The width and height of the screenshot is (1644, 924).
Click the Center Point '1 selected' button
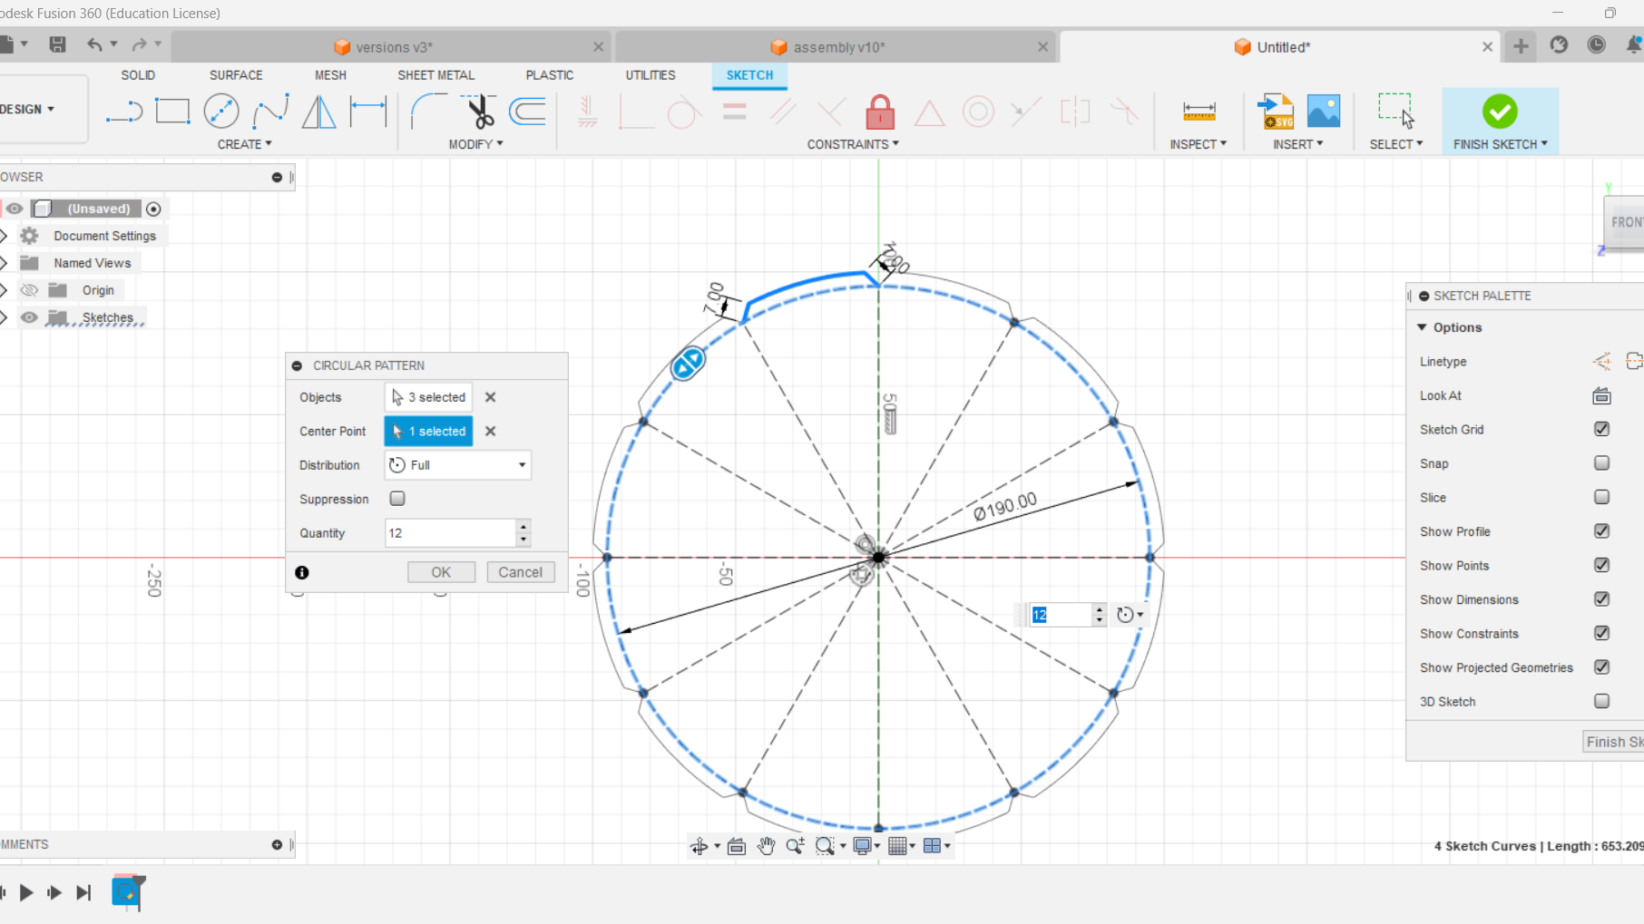(428, 431)
